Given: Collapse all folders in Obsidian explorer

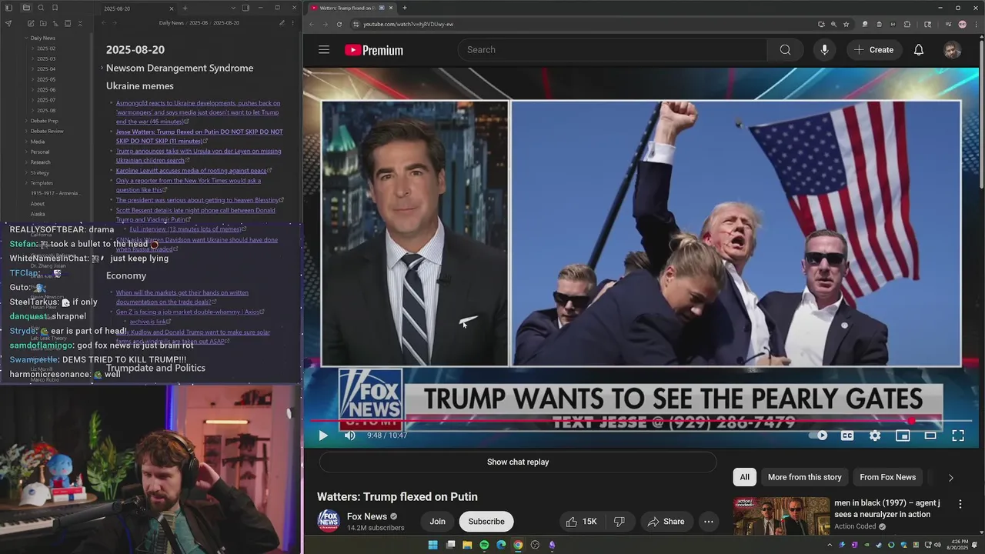Looking at the screenshot, I should click(x=80, y=24).
